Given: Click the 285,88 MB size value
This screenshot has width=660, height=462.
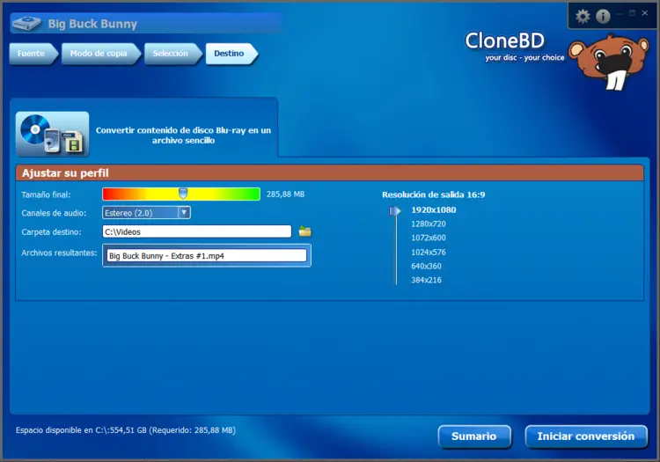Looking at the screenshot, I should point(285,194).
